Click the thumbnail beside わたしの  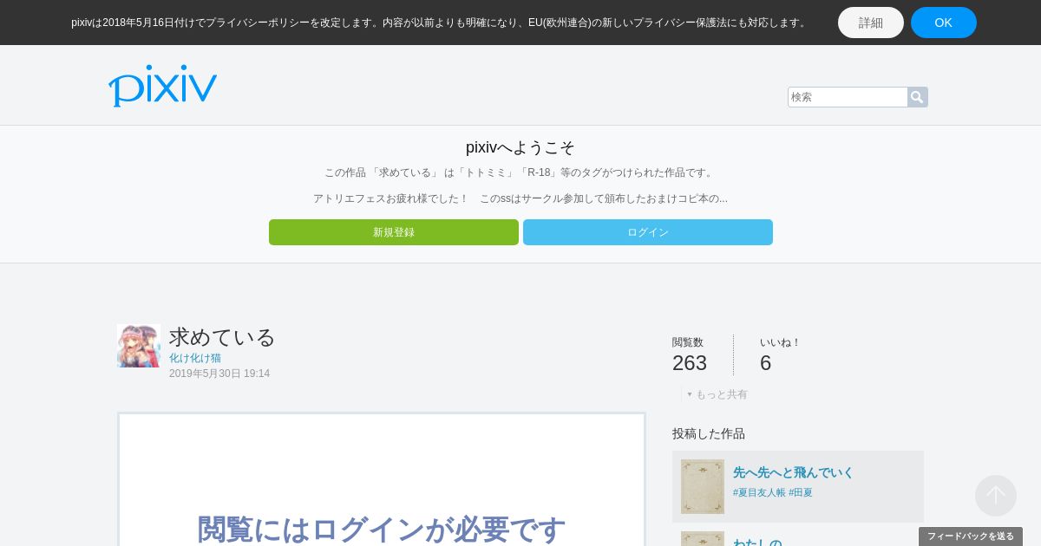[703, 539]
